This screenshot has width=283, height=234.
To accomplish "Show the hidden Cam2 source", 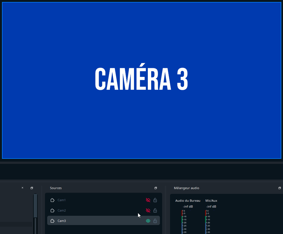I will [148, 210].
